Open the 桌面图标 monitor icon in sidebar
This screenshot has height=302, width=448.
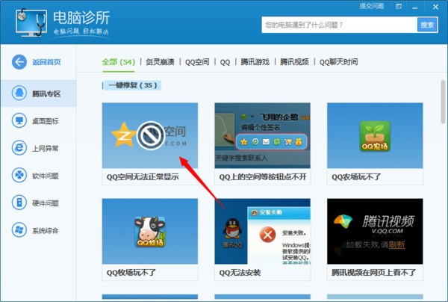tap(19, 120)
